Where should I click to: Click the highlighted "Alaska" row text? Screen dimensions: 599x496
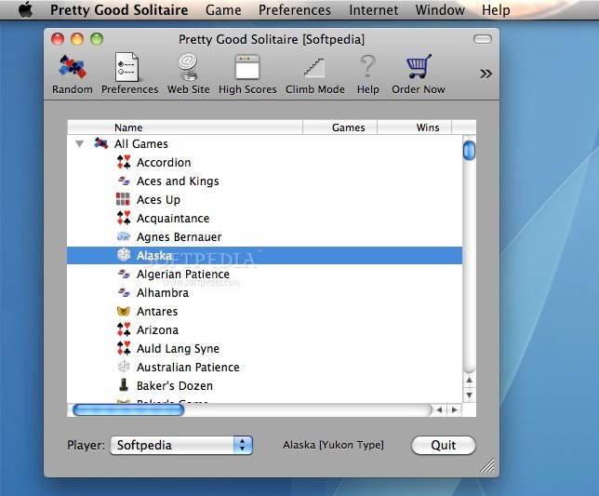coord(154,255)
